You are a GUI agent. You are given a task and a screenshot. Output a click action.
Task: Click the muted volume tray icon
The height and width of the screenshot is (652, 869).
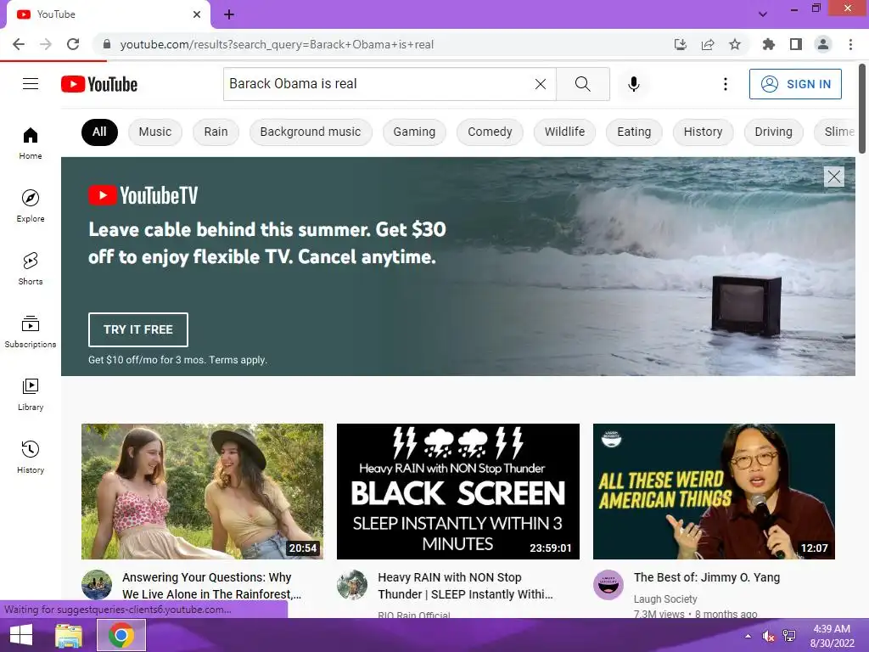tap(768, 636)
